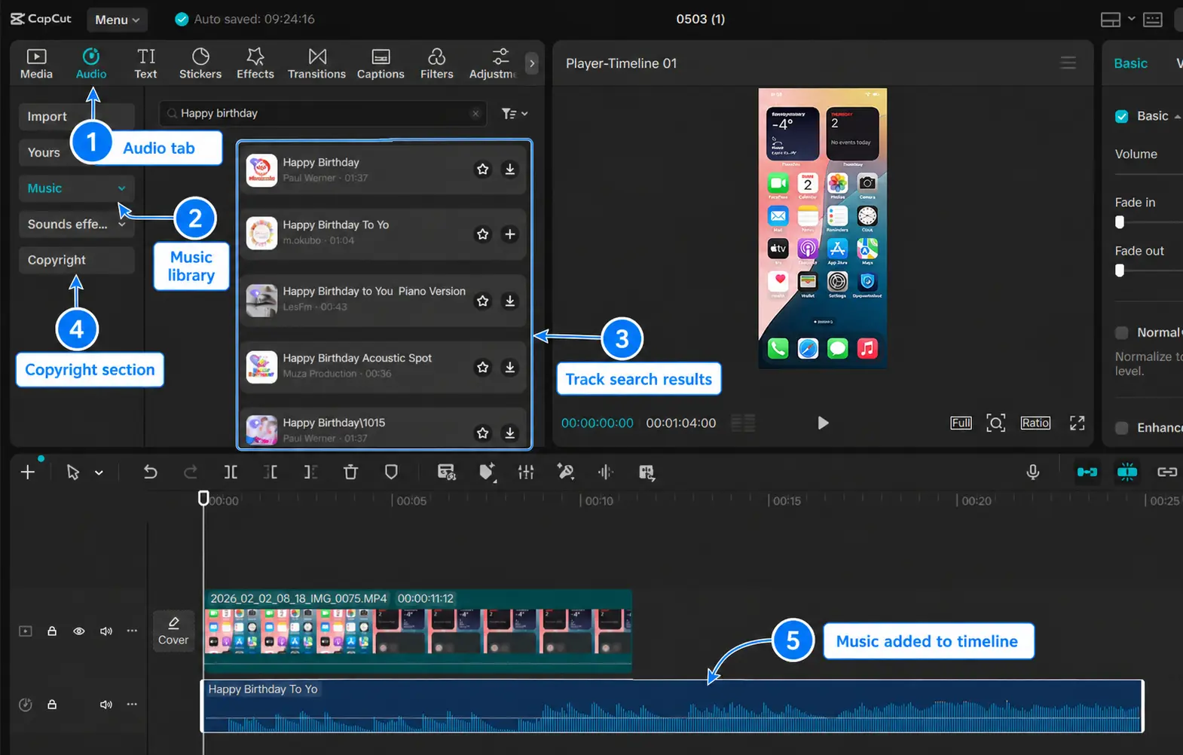Toggle clip linkage icon
Screen dimensions: 1183x755
pyautogui.click(x=1167, y=472)
